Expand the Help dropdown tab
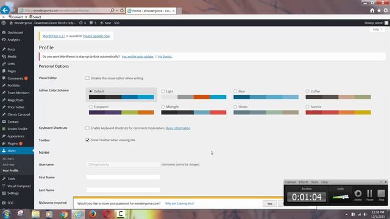 tap(377, 29)
